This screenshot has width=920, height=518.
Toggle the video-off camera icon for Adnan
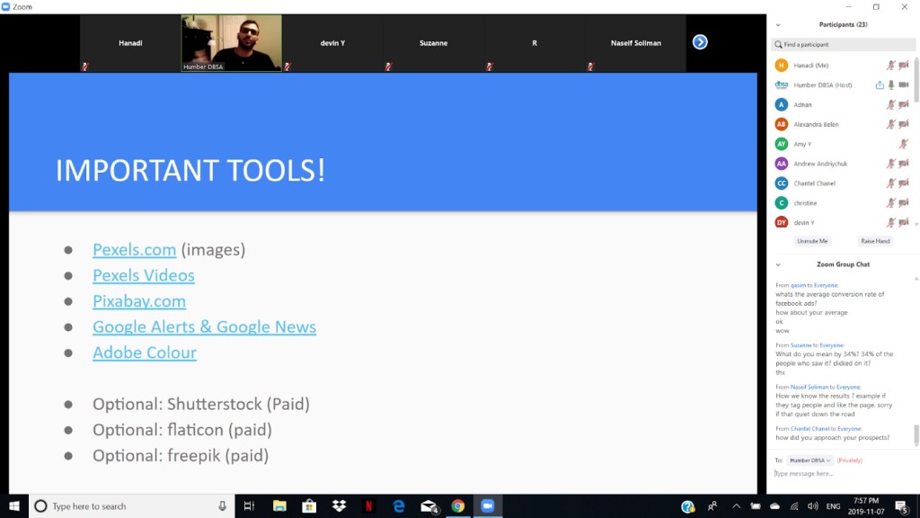904,104
